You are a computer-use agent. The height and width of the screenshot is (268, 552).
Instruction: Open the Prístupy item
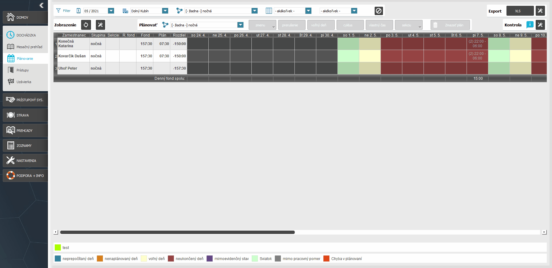25,70
